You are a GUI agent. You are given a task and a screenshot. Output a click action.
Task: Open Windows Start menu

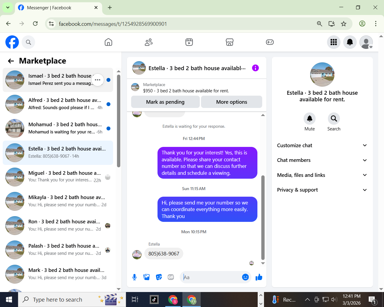pos(9,300)
